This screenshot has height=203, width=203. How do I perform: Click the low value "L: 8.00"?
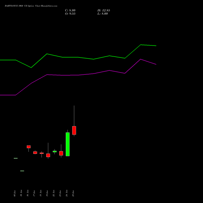point(103,14)
